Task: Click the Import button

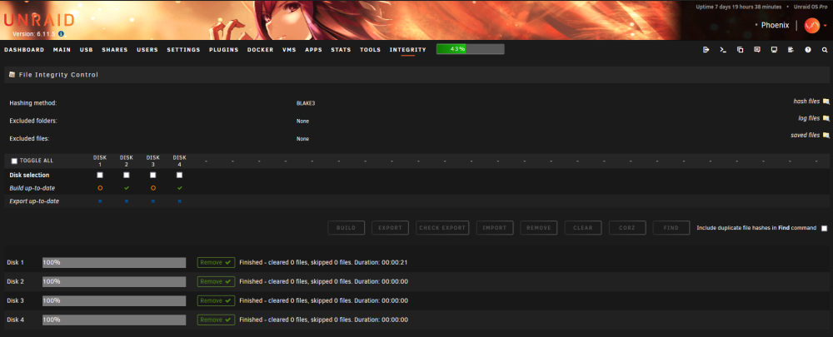Action: click(x=495, y=228)
